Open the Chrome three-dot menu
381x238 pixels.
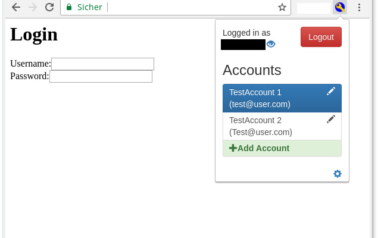click(x=359, y=7)
